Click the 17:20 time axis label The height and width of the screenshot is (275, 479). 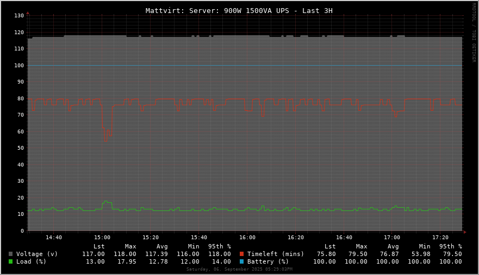440,238
